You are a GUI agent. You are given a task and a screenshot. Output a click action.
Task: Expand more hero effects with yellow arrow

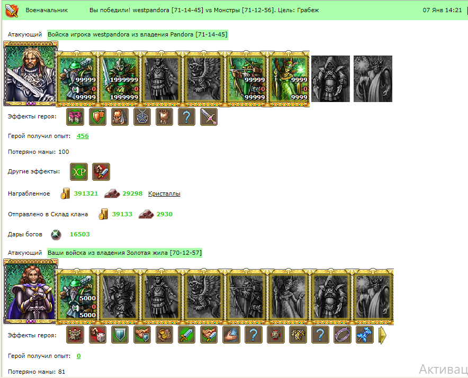(x=382, y=335)
